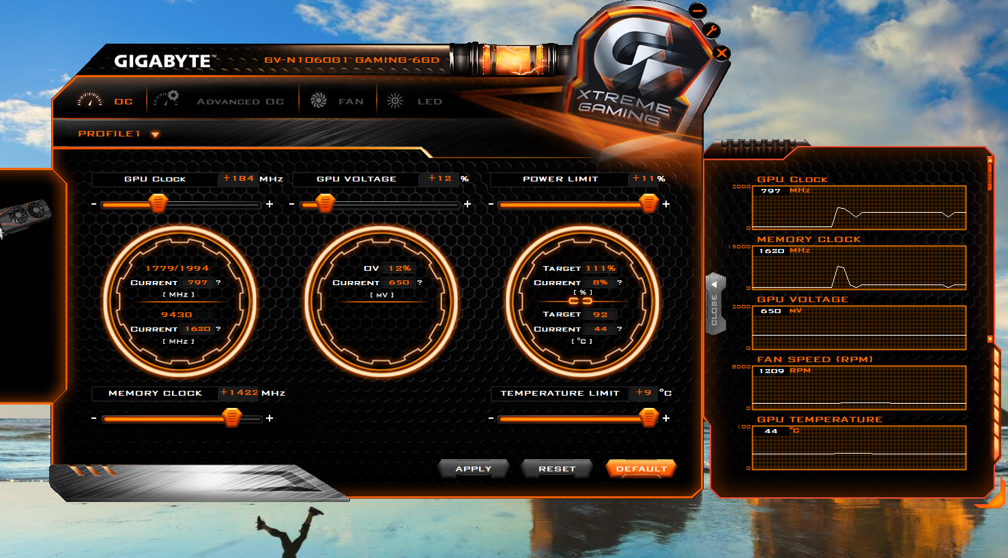Click the Memory Clock slider handle
This screenshot has width=1008, height=558.
(232, 417)
